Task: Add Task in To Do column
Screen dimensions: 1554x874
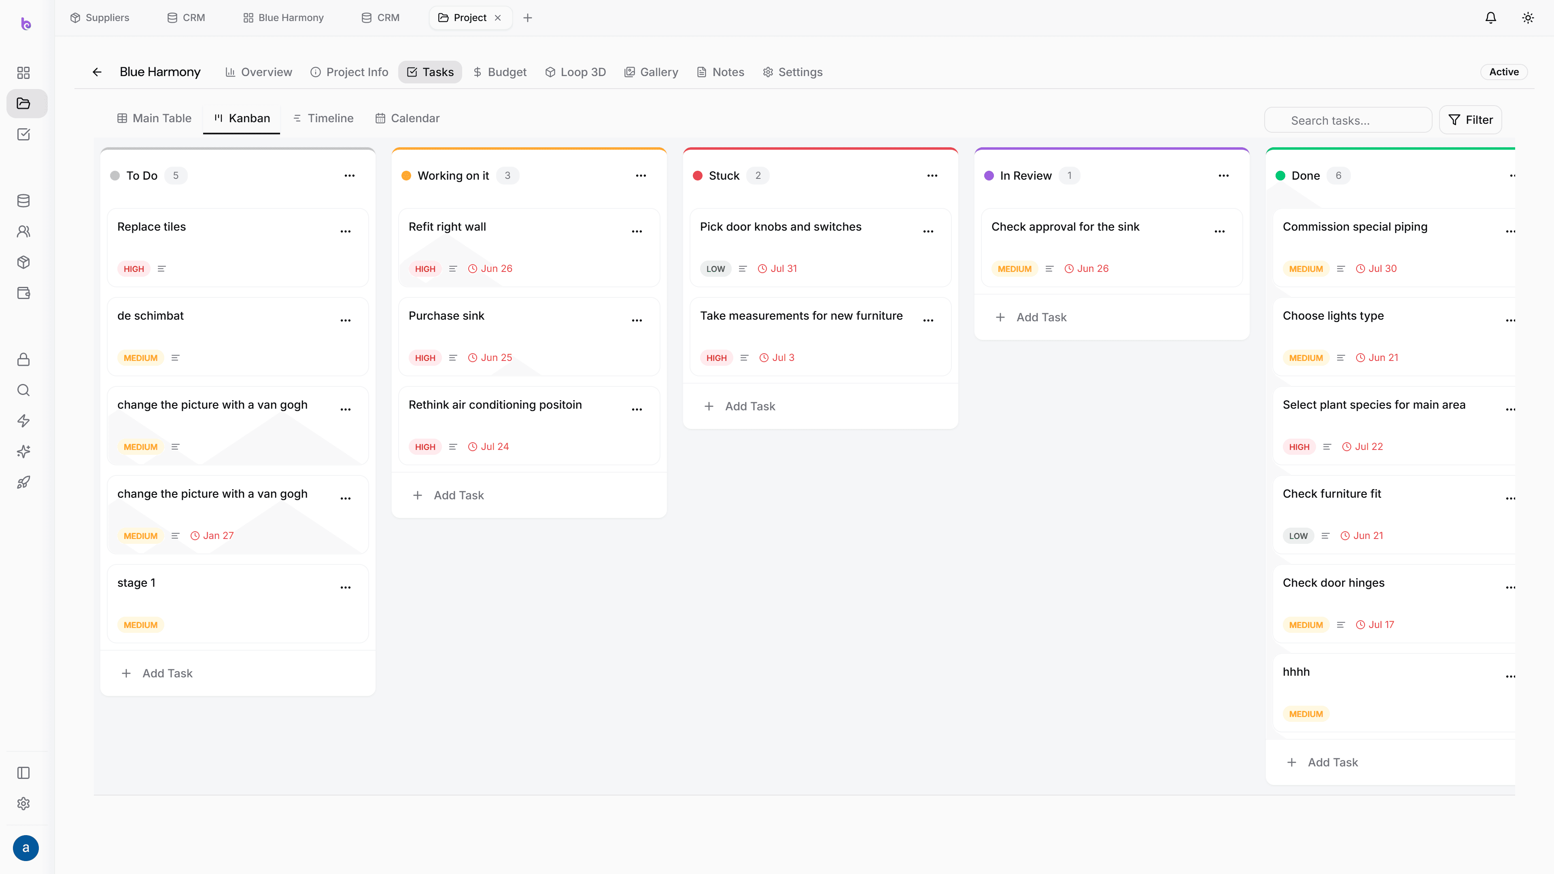Action: (x=157, y=674)
